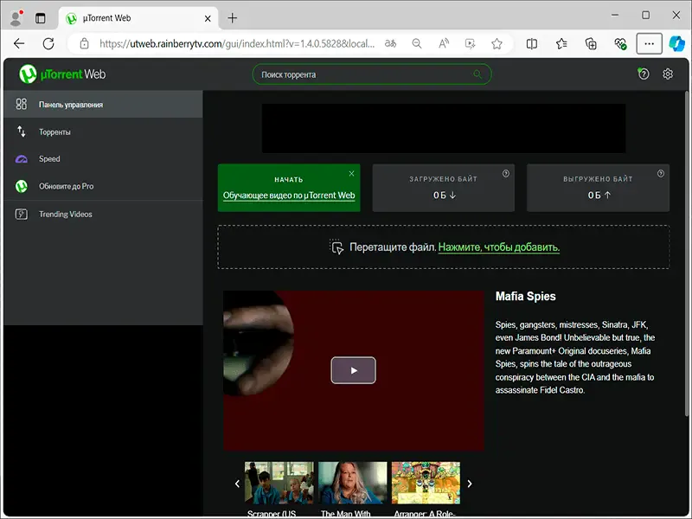Go to previous videos with left arrow

point(237,484)
